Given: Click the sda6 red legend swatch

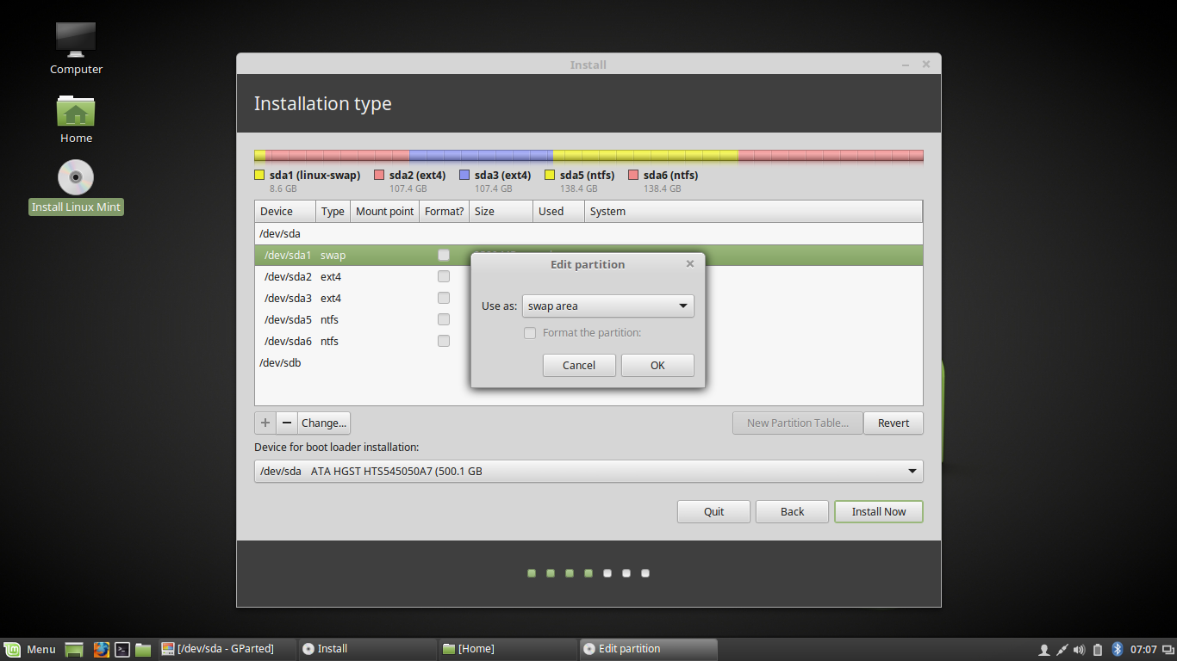Looking at the screenshot, I should point(633,175).
